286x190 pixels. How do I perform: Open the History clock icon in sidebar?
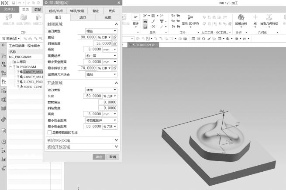(3, 141)
